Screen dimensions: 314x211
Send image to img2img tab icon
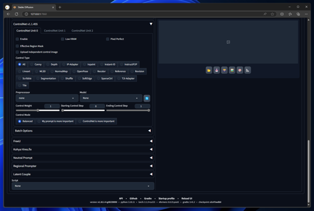(224, 71)
